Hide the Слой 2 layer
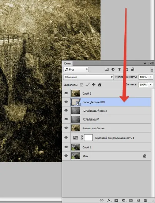This screenshot has width=155, height=203. tap(66, 93)
